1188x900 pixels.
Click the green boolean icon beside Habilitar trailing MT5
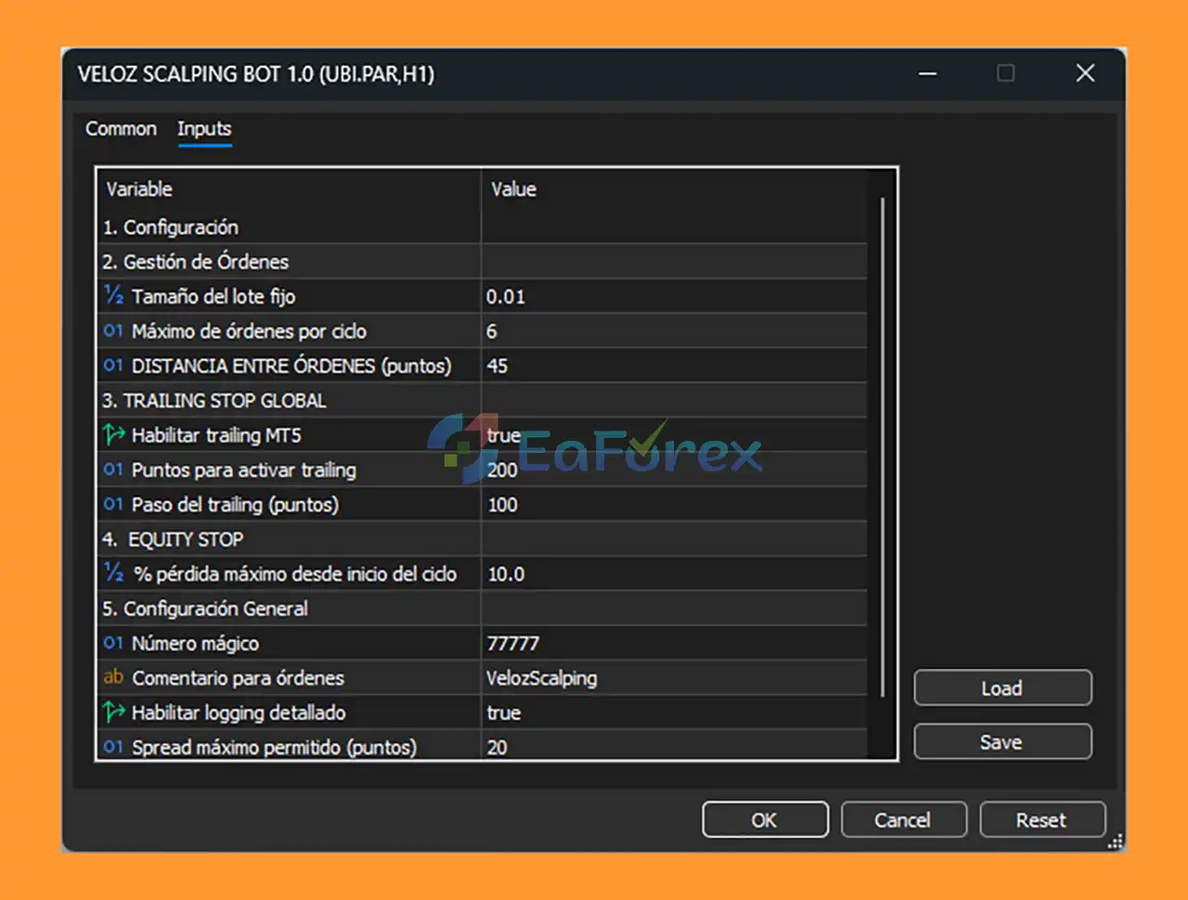[113, 434]
